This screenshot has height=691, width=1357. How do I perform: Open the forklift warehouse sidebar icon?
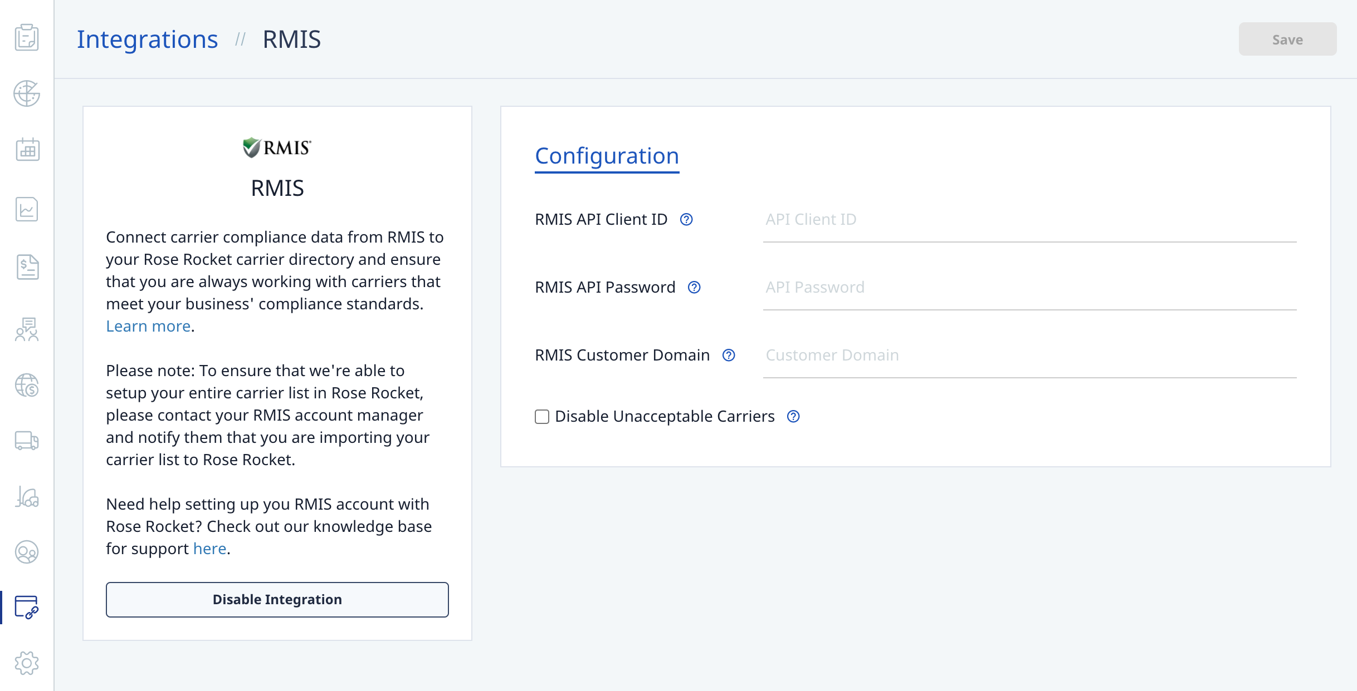point(27,496)
